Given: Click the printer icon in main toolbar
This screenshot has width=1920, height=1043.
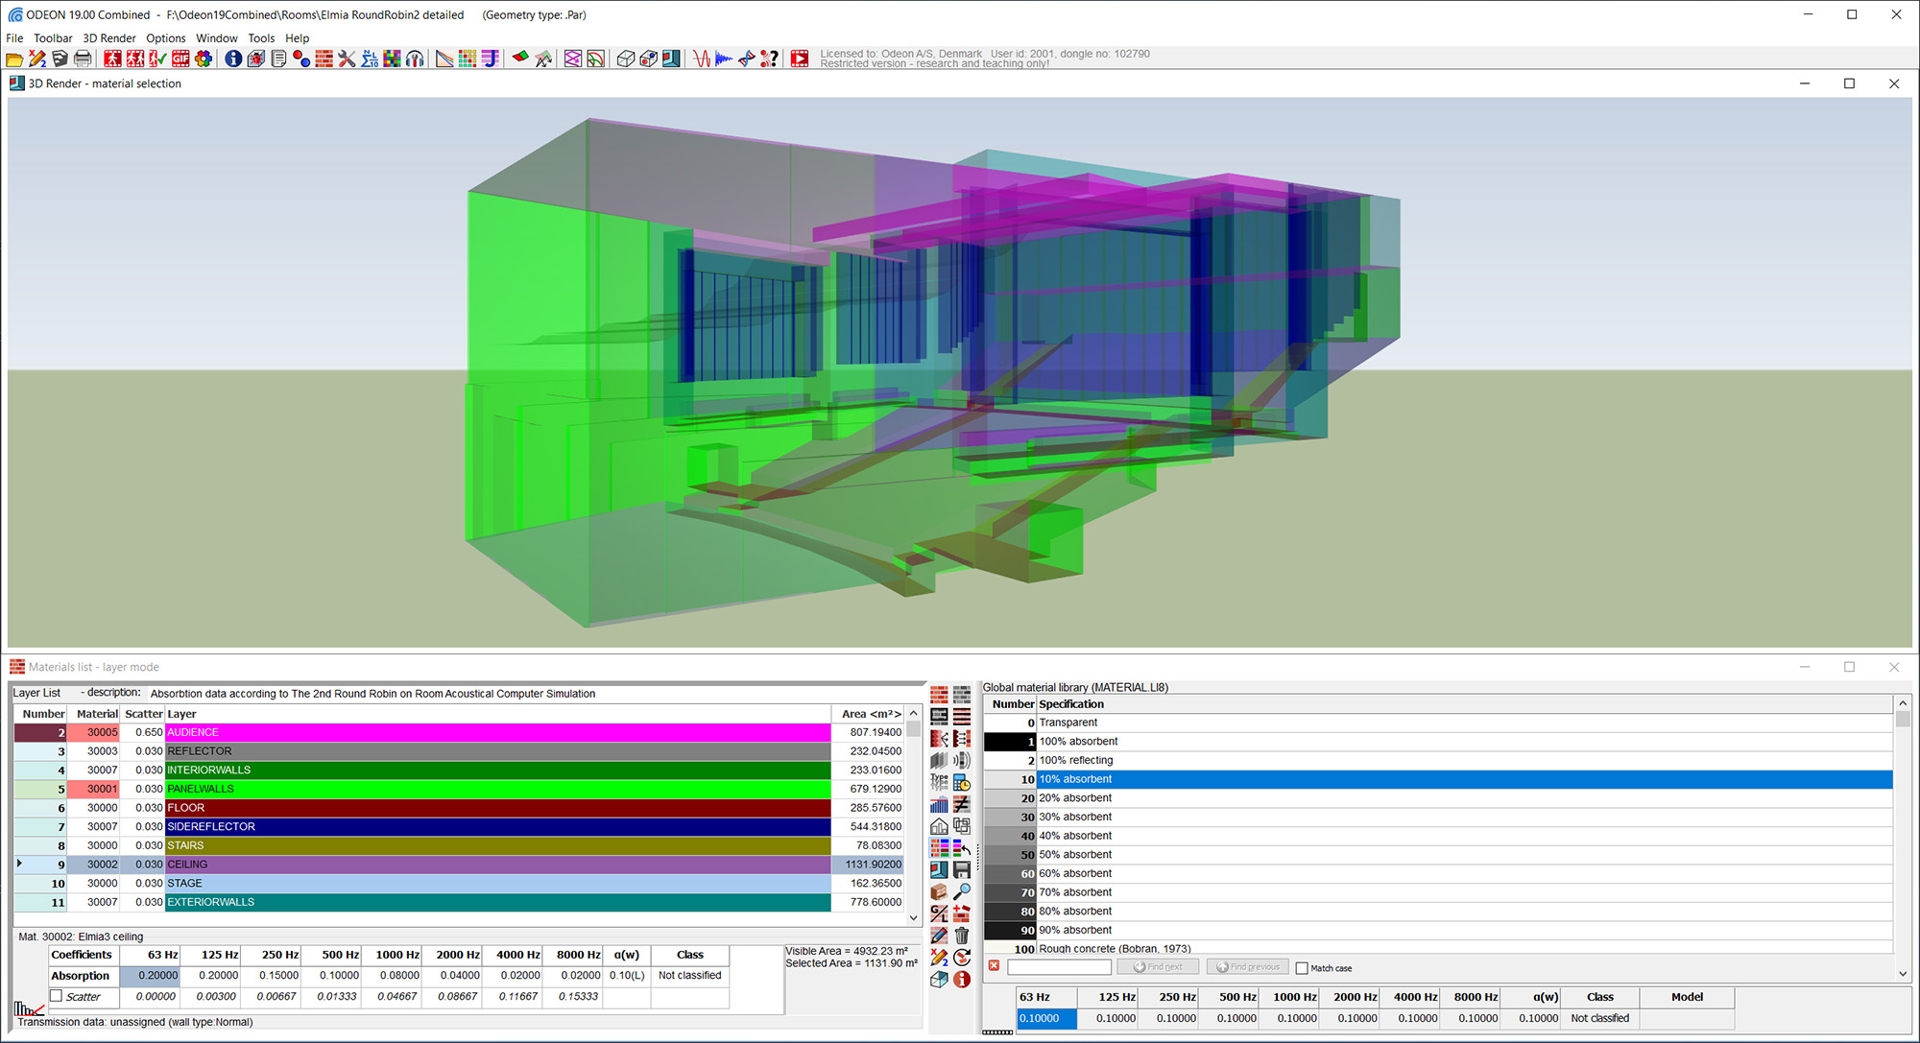Looking at the screenshot, I should point(83,59).
